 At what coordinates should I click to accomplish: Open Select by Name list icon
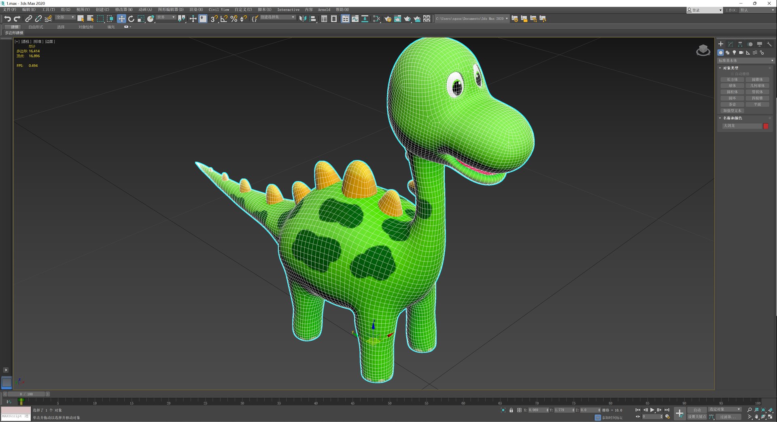(x=90, y=19)
